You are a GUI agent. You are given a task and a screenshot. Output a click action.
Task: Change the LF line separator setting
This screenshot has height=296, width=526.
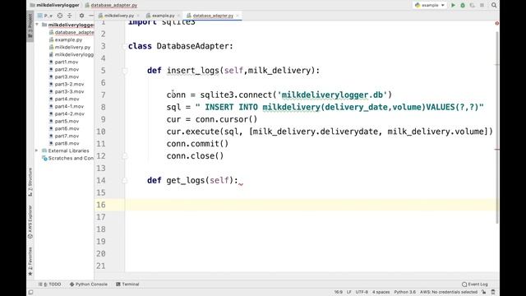pyautogui.click(x=348, y=293)
